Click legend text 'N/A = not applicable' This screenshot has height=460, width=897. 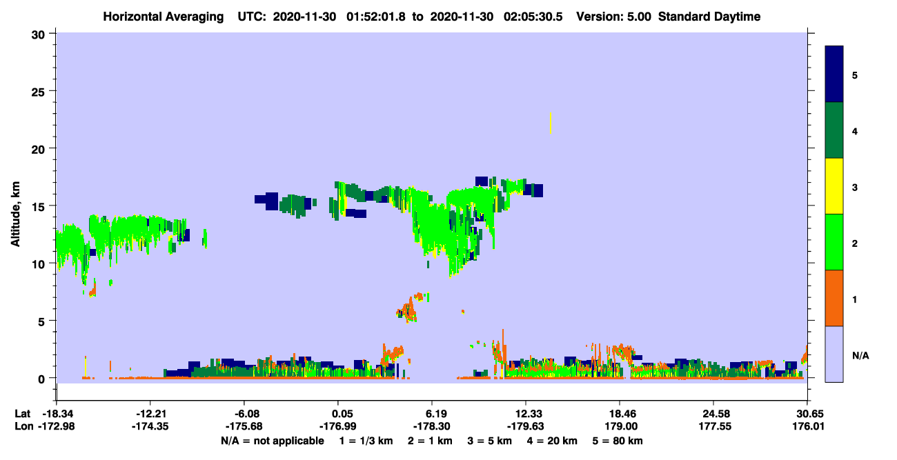[272, 441]
